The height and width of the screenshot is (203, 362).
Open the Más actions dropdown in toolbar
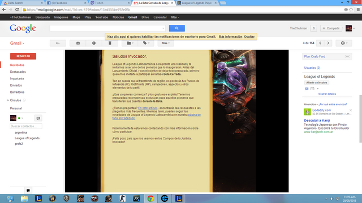point(166,43)
